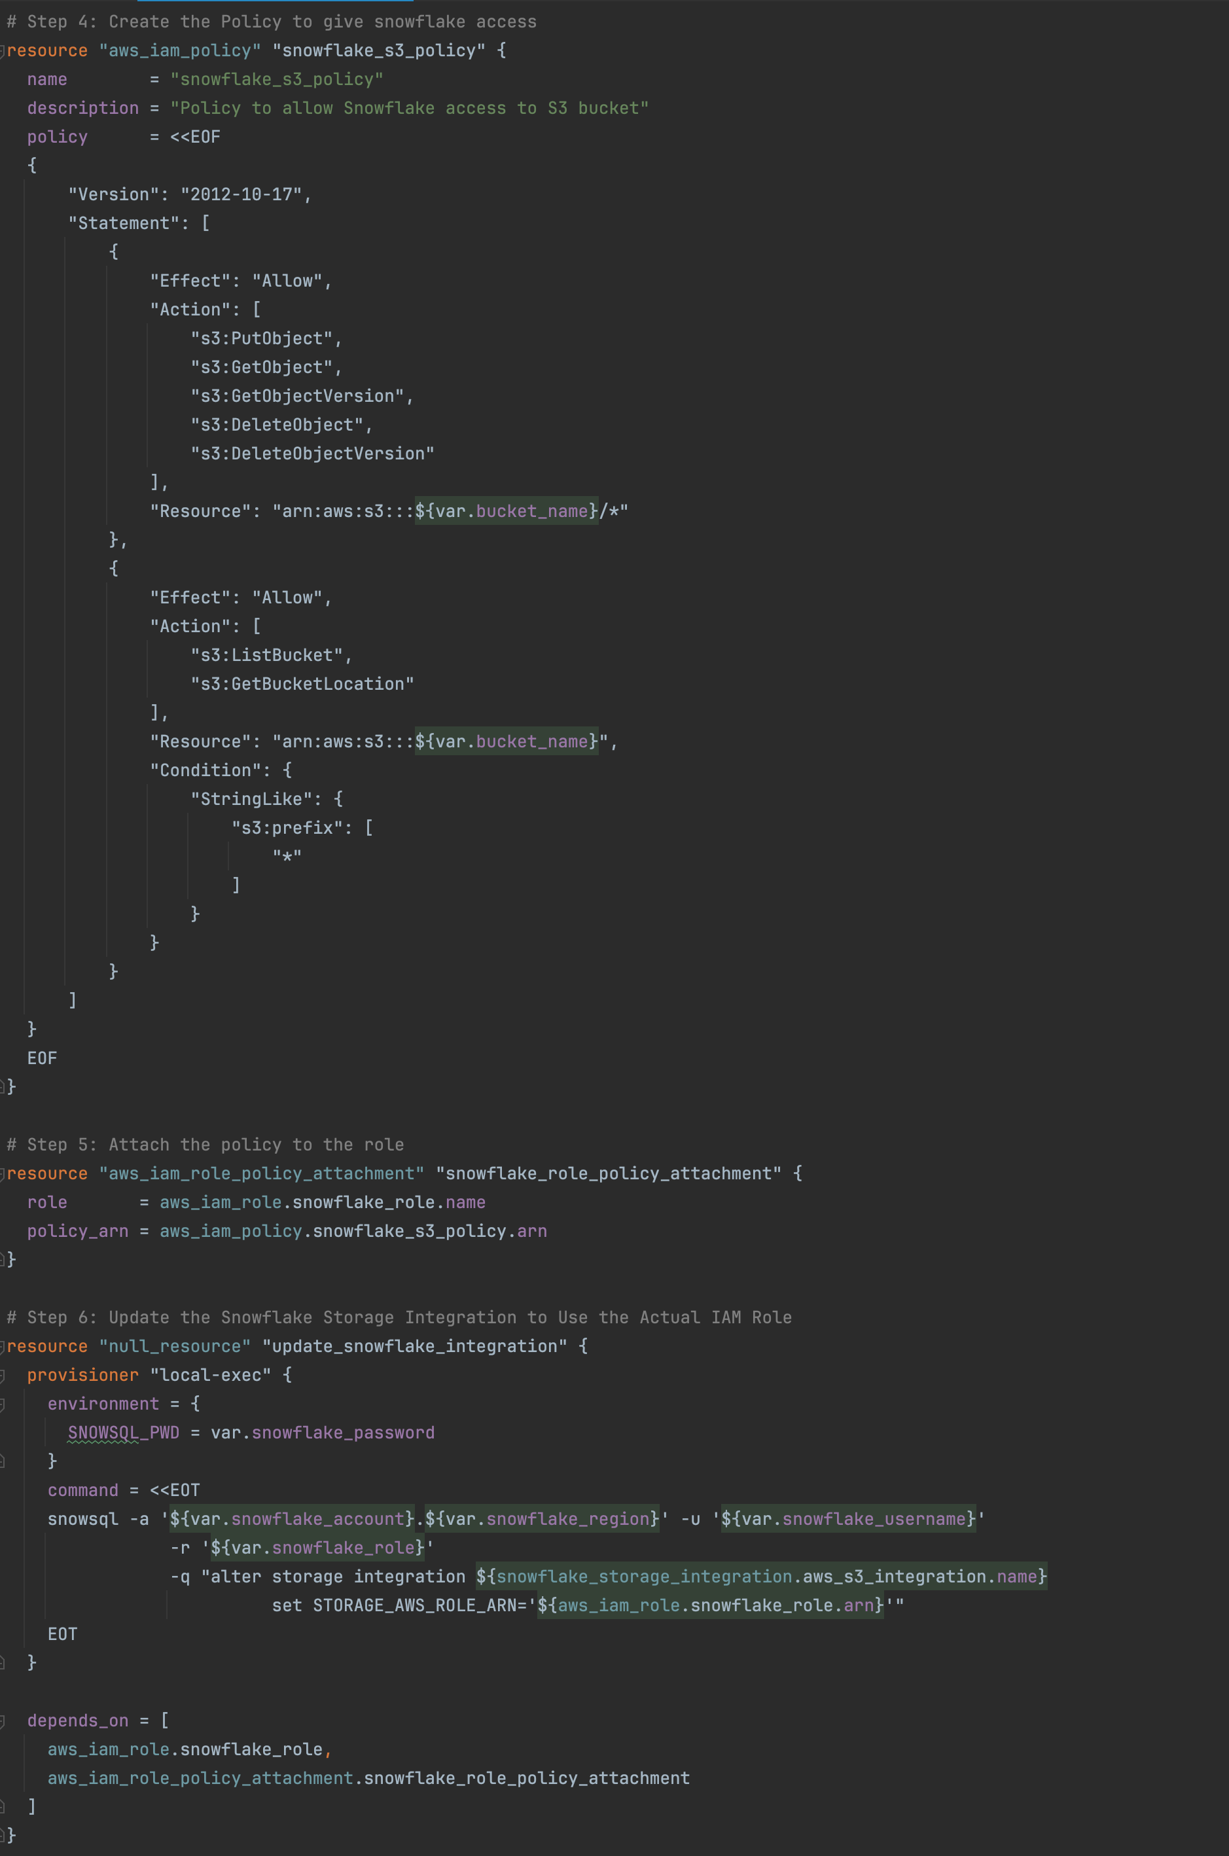Click the policy description string value
The image size is (1229, 1856).
(x=409, y=108)
